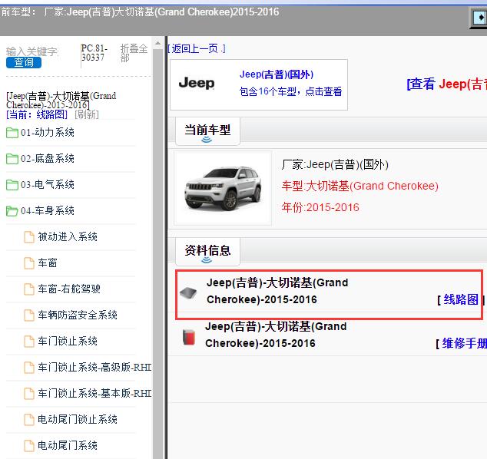Click the red book icon beside 维修手册 entry
The height and width of the screenshot is (459, 487).
tap(189, 338)
